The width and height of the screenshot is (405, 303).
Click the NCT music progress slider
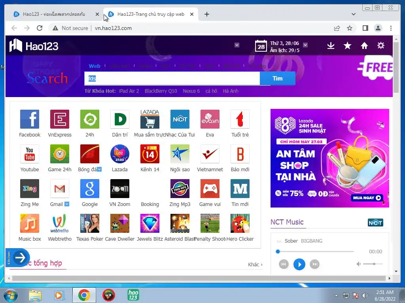(315, 251)
